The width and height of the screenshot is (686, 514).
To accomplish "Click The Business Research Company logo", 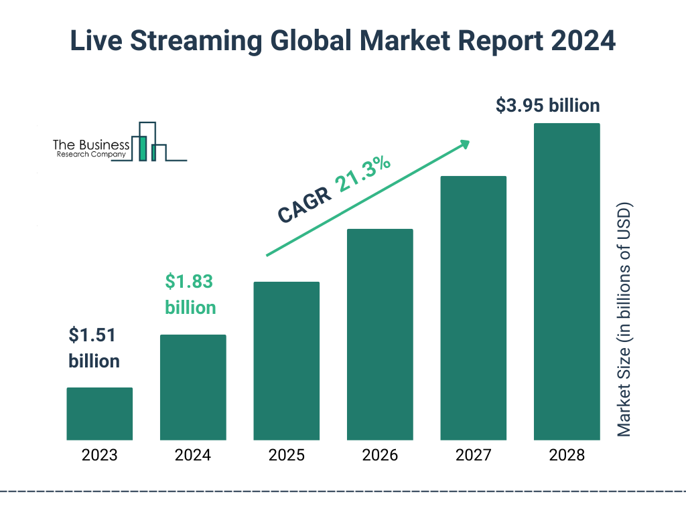I will click(x=120, y=142).
